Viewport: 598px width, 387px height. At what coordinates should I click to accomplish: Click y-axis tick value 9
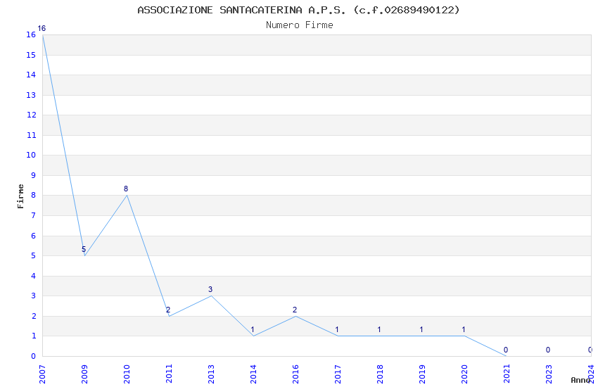[x=34, y=175]
